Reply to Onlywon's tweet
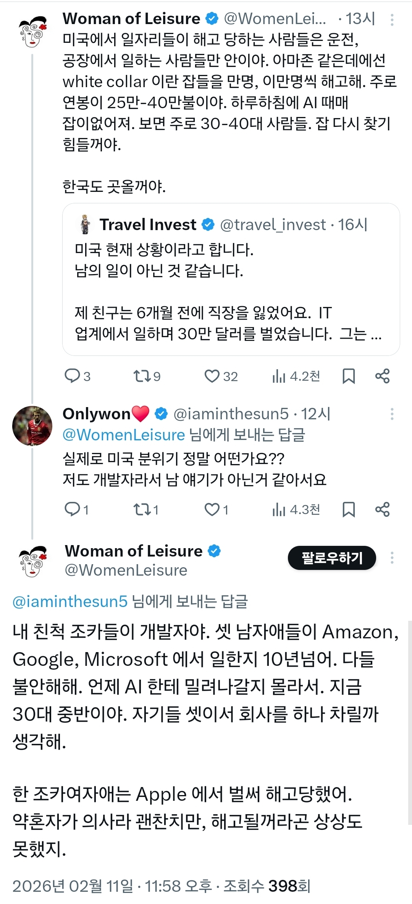412x904 pixels. (x=72, y=510)
